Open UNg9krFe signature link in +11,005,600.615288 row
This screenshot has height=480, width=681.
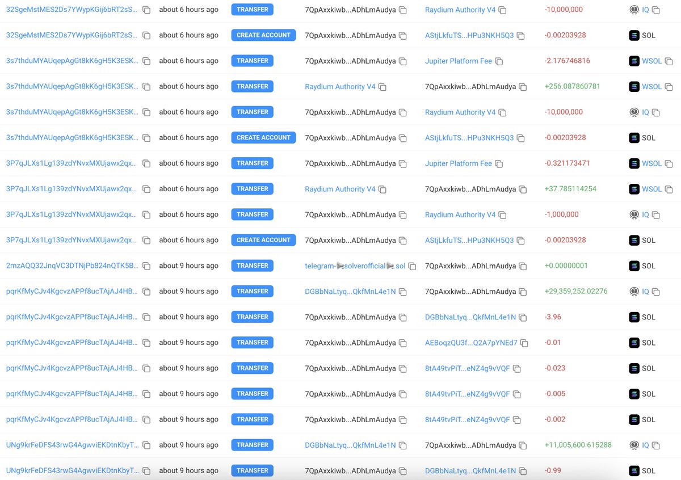(72, 445)
